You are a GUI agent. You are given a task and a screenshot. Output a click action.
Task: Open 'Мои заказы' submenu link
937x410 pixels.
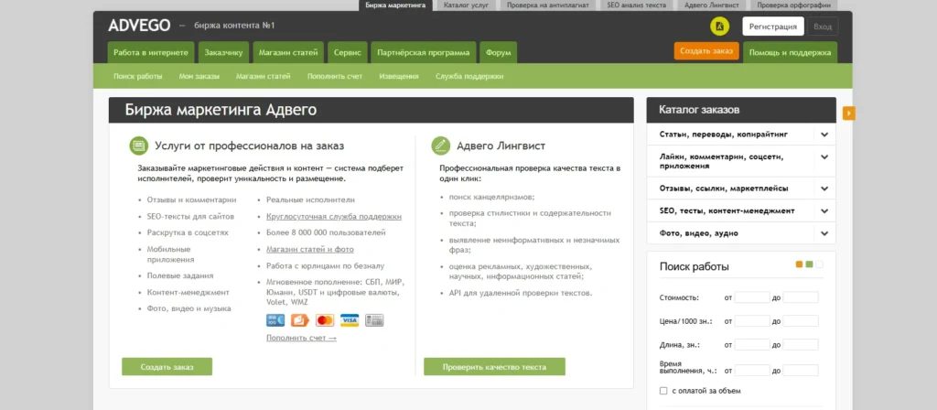click(199, 77)
